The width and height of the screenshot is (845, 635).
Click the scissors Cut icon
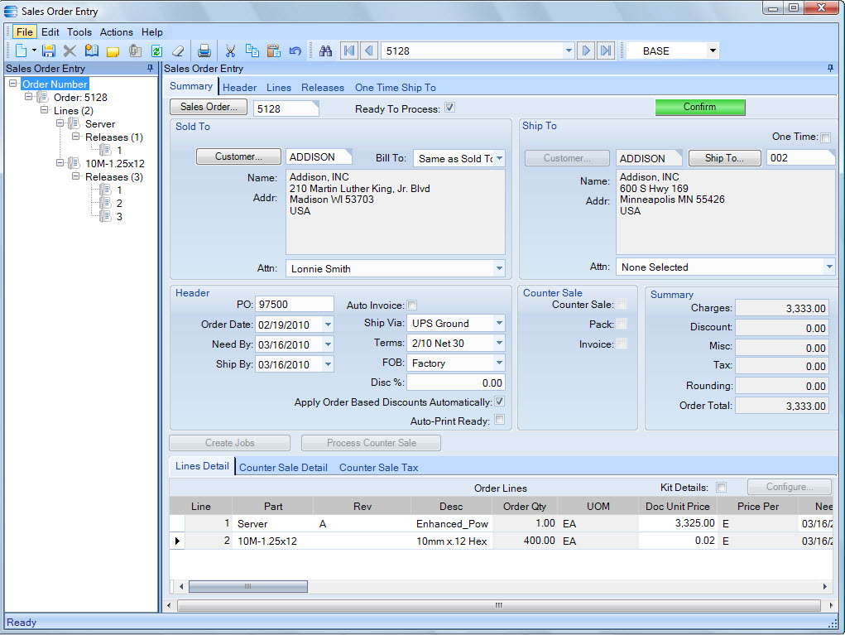[x=230, y=51]
